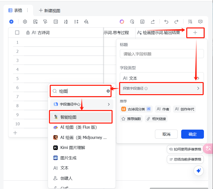The height and width of the screenshot is (189, 213).
Task: Open the colorful AI ring icon
Action: click(122, 22)
